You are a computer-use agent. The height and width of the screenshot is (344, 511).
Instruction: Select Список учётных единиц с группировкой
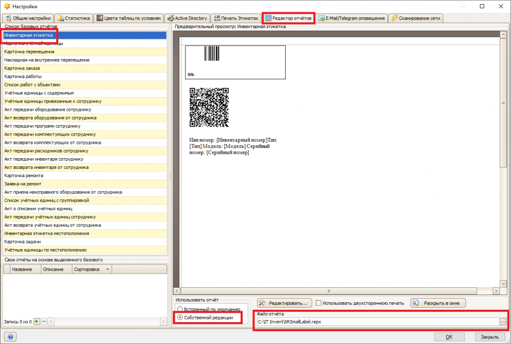[85, 201]
